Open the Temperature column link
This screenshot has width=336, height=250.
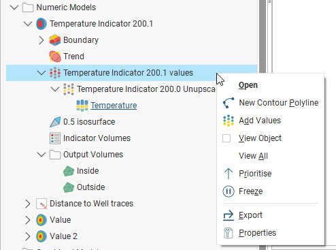[114, 106]
